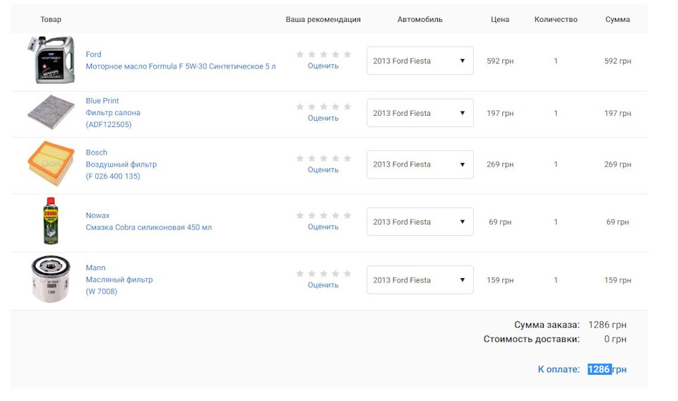Click Оценить for Ford motor oil
678x401 pixels.
pyautogui.click(x=323, y=66)
